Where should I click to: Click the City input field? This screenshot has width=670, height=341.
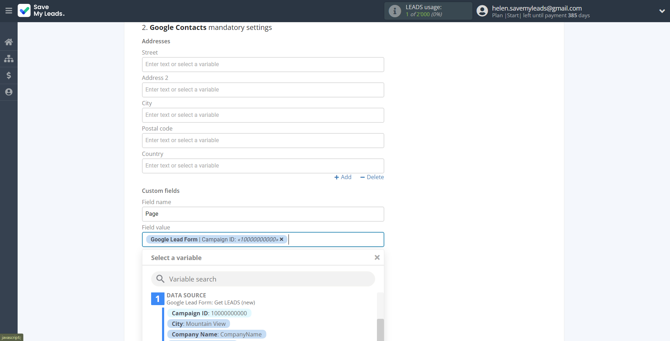pos(263,115)
